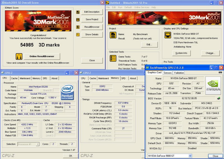Viewport: 224px width, 159px height.
Task: Select Mainboard tab in right CPU-Z window
Action: (x=104, y=79)
